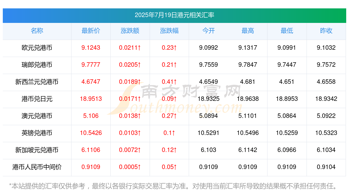Screen dimensions: 349x195
Task: Click latest price 9.1243
Action: [91, 48]
